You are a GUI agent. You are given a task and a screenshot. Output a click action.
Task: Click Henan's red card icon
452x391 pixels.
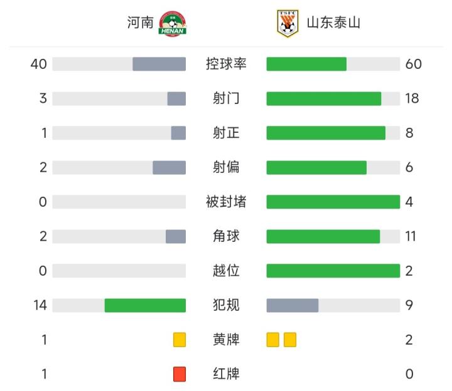pos(180,374)
